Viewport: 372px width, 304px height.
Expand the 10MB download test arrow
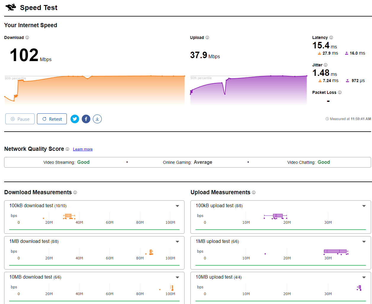177,277
